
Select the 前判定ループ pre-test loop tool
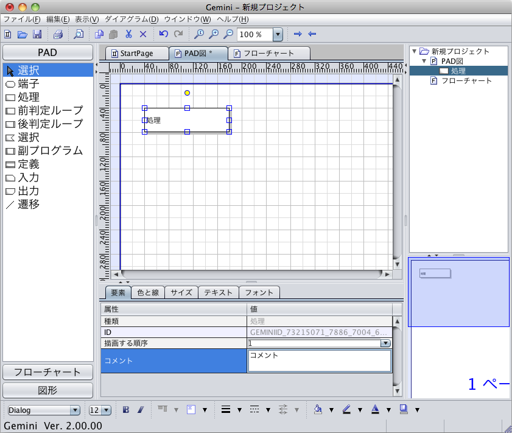48,111
